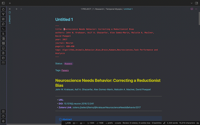This screenshot has width=200, height=125.
Task: Navigate back with the left arrow
Action: click(17, 9)
